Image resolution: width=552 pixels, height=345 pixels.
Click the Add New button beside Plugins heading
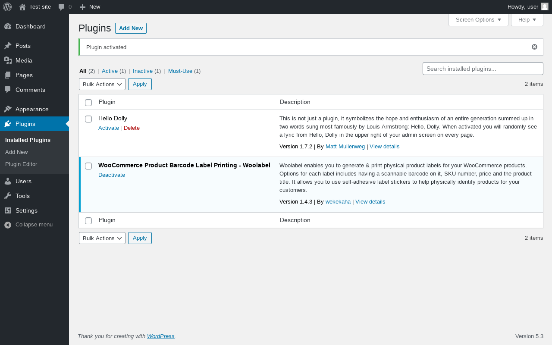point(131,28)
